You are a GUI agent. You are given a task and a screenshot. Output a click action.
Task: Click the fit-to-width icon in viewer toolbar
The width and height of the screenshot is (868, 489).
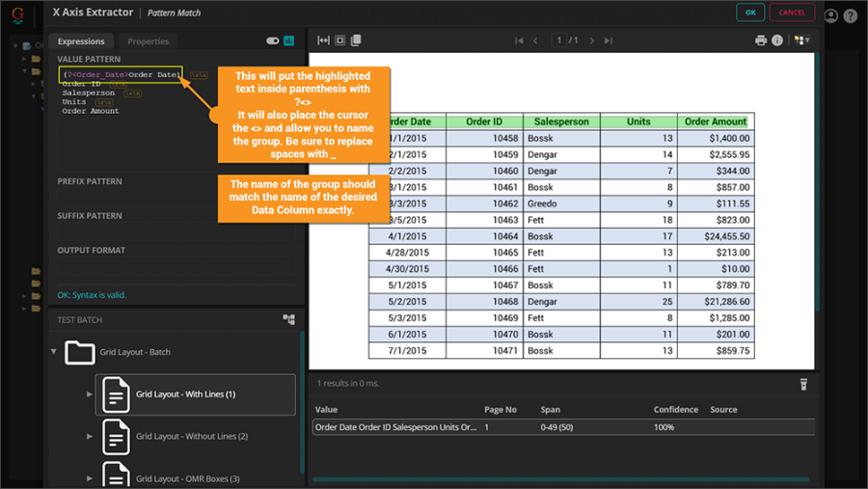[324, 41]
